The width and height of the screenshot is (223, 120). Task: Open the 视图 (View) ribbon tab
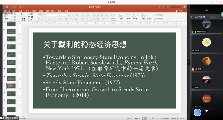point(67,11)
